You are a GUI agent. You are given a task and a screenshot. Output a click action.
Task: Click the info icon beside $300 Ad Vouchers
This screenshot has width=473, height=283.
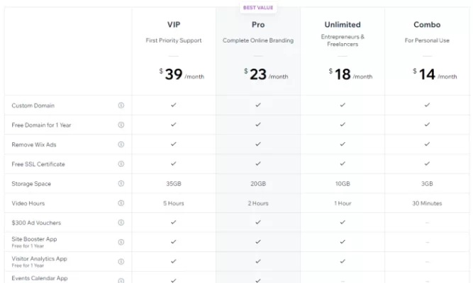(x=121, y=223)
